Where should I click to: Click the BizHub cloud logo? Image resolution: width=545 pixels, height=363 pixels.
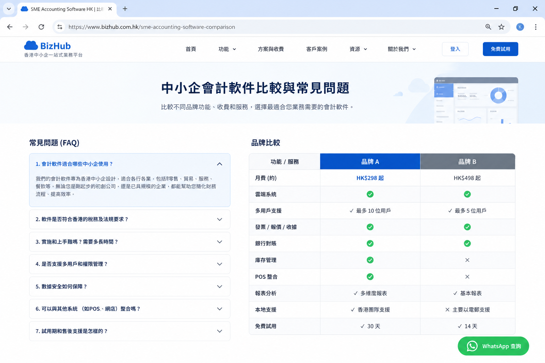click(x=48, y=46)
